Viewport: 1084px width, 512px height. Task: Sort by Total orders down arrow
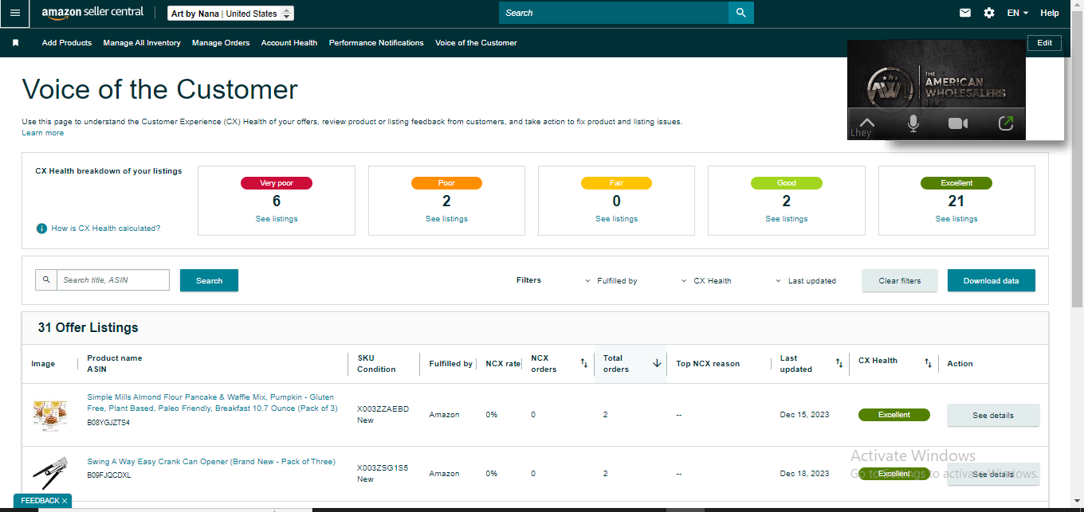657,363
